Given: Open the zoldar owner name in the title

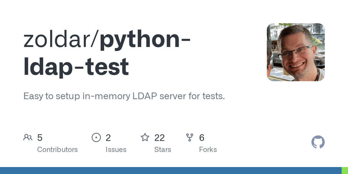Looking at the screenshot, I should [59, 40].
